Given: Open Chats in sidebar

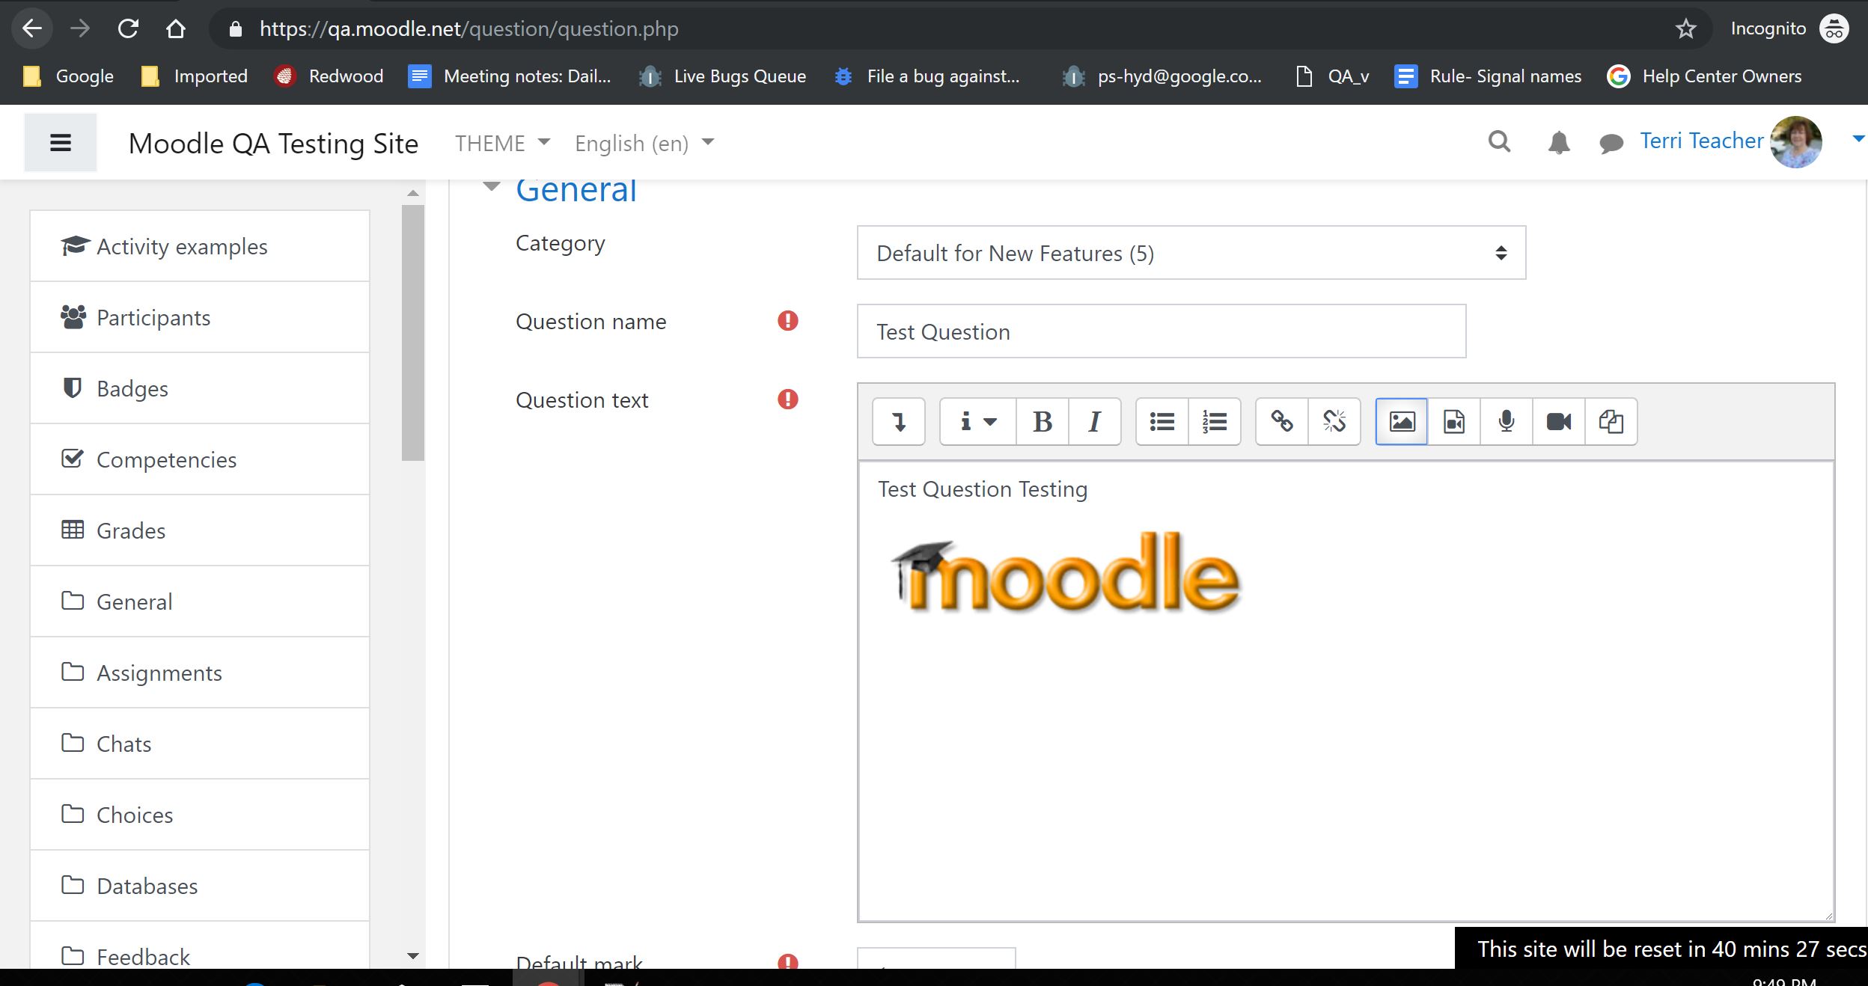Looking at the screenshot, I should tap(200, 744).
